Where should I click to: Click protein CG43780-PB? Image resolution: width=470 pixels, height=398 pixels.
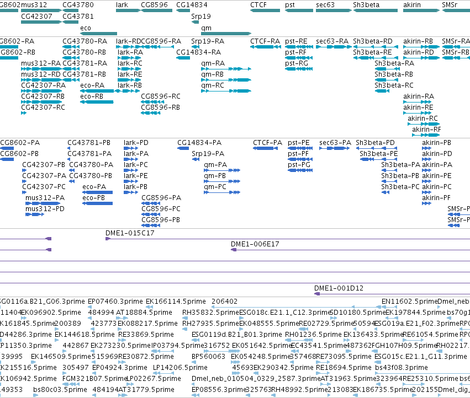coord(91,176)
